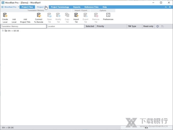Click the Translation Memory filter field
The image size is (173, 130).
[x=23, y=26]
